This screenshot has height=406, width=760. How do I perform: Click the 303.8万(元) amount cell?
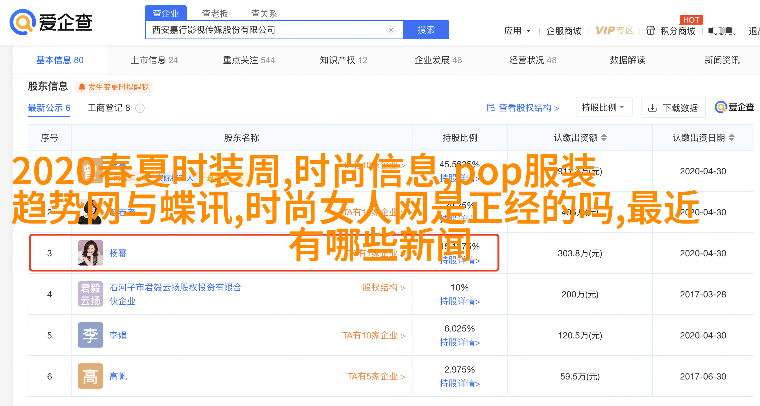tap(580, 253)
